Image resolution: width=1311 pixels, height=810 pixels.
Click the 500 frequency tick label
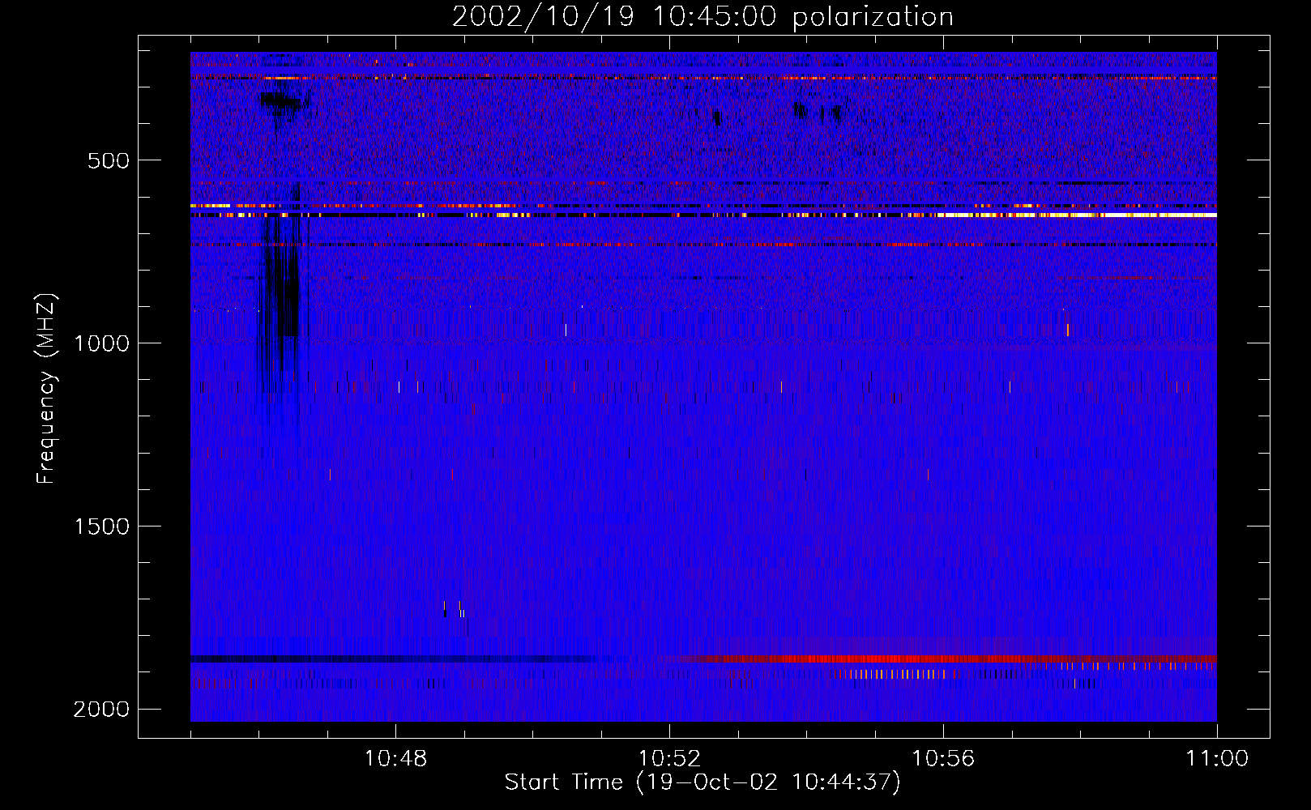[109, 160]
